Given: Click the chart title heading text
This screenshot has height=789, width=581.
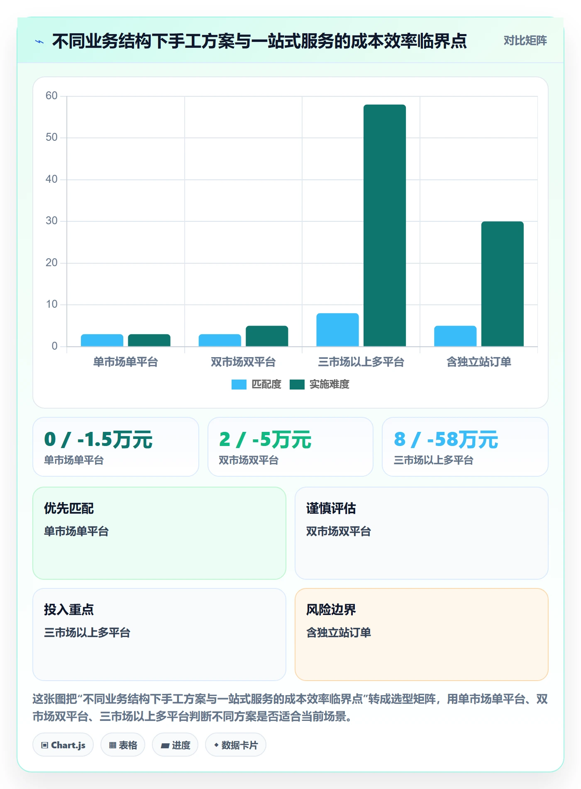Looking at the screenshot, I should [x=259, y=41].
